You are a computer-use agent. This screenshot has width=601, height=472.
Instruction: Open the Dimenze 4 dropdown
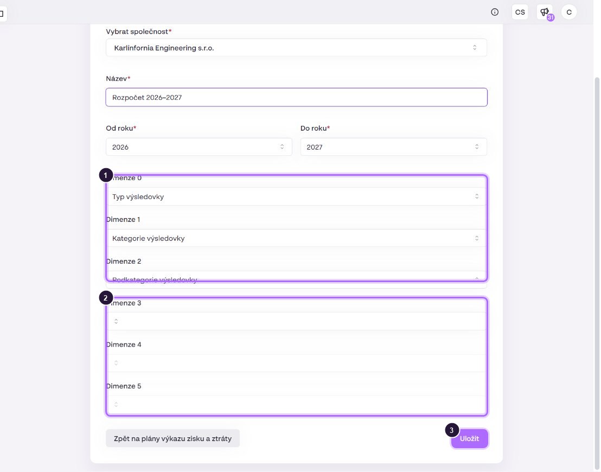[296, 363]
